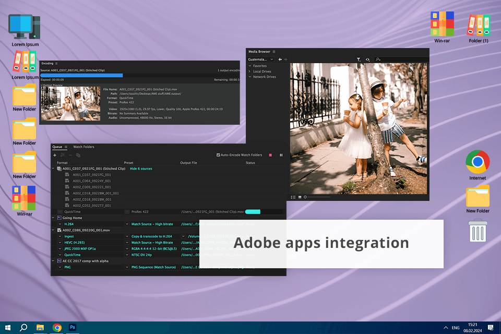Viewport: 501px width, 334px height.
Task: Open the Ingest format dropdown arrow
Action: [x=59, y=236]
